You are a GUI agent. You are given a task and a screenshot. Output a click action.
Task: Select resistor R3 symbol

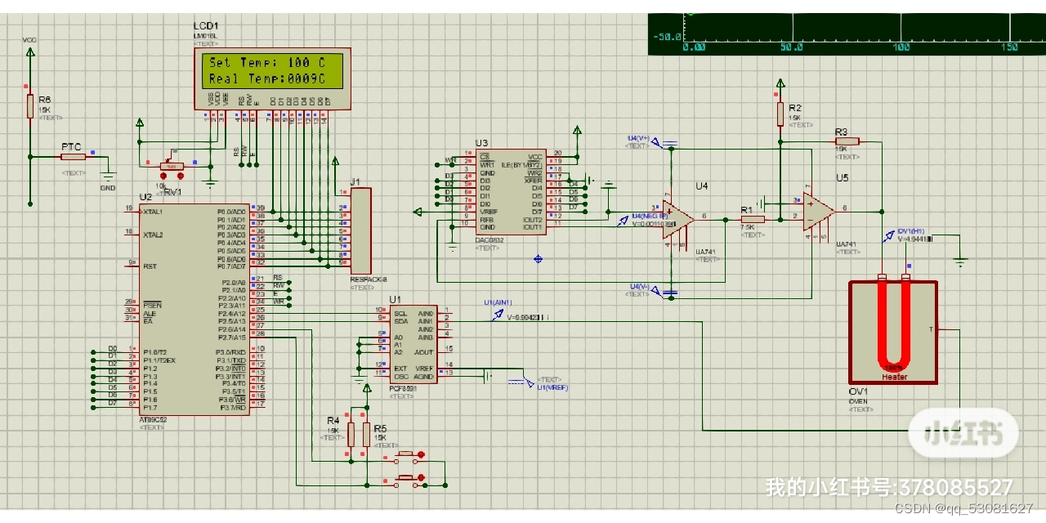point(847,141)
